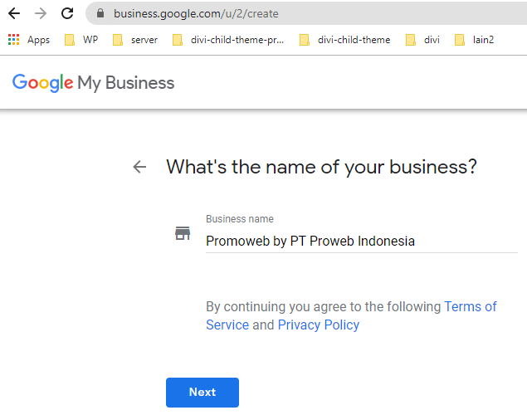The image size is (527, 415).
Task: Click the back arrow beside the heading
Action: point(139,167)
